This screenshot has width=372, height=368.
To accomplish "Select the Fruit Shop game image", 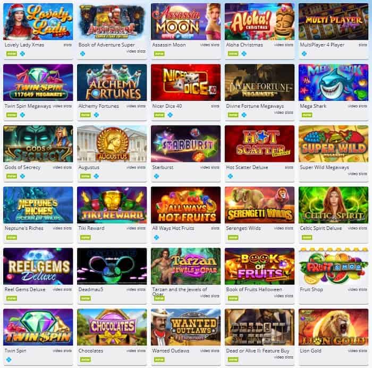I will [x=333, y=266].
